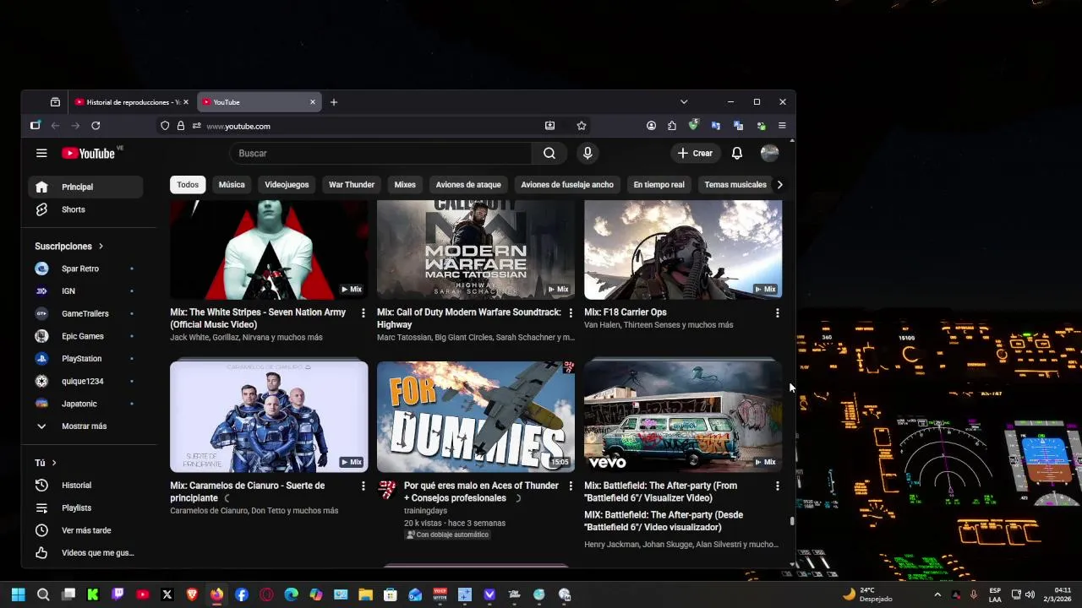Close the Historial de reproducciones tab
This screenshot has width=1082, height=608.
point(186,102)
